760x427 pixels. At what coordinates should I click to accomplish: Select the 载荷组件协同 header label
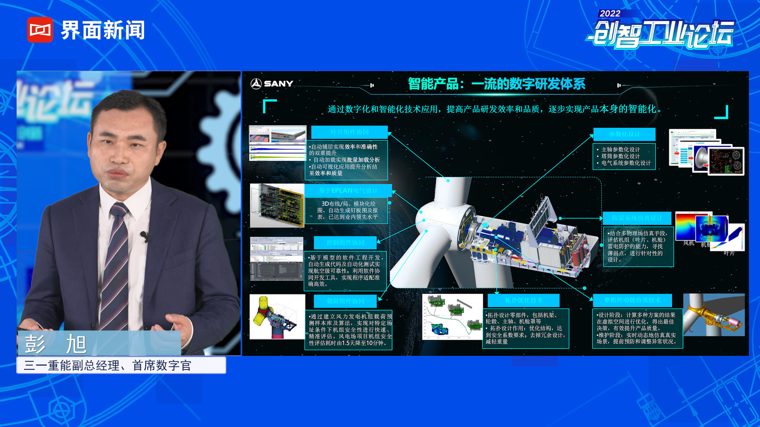click(x=345, y=301)
